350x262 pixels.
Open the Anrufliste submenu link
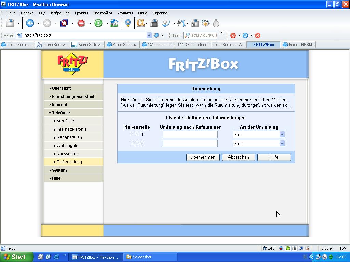(x=65, y=121)
